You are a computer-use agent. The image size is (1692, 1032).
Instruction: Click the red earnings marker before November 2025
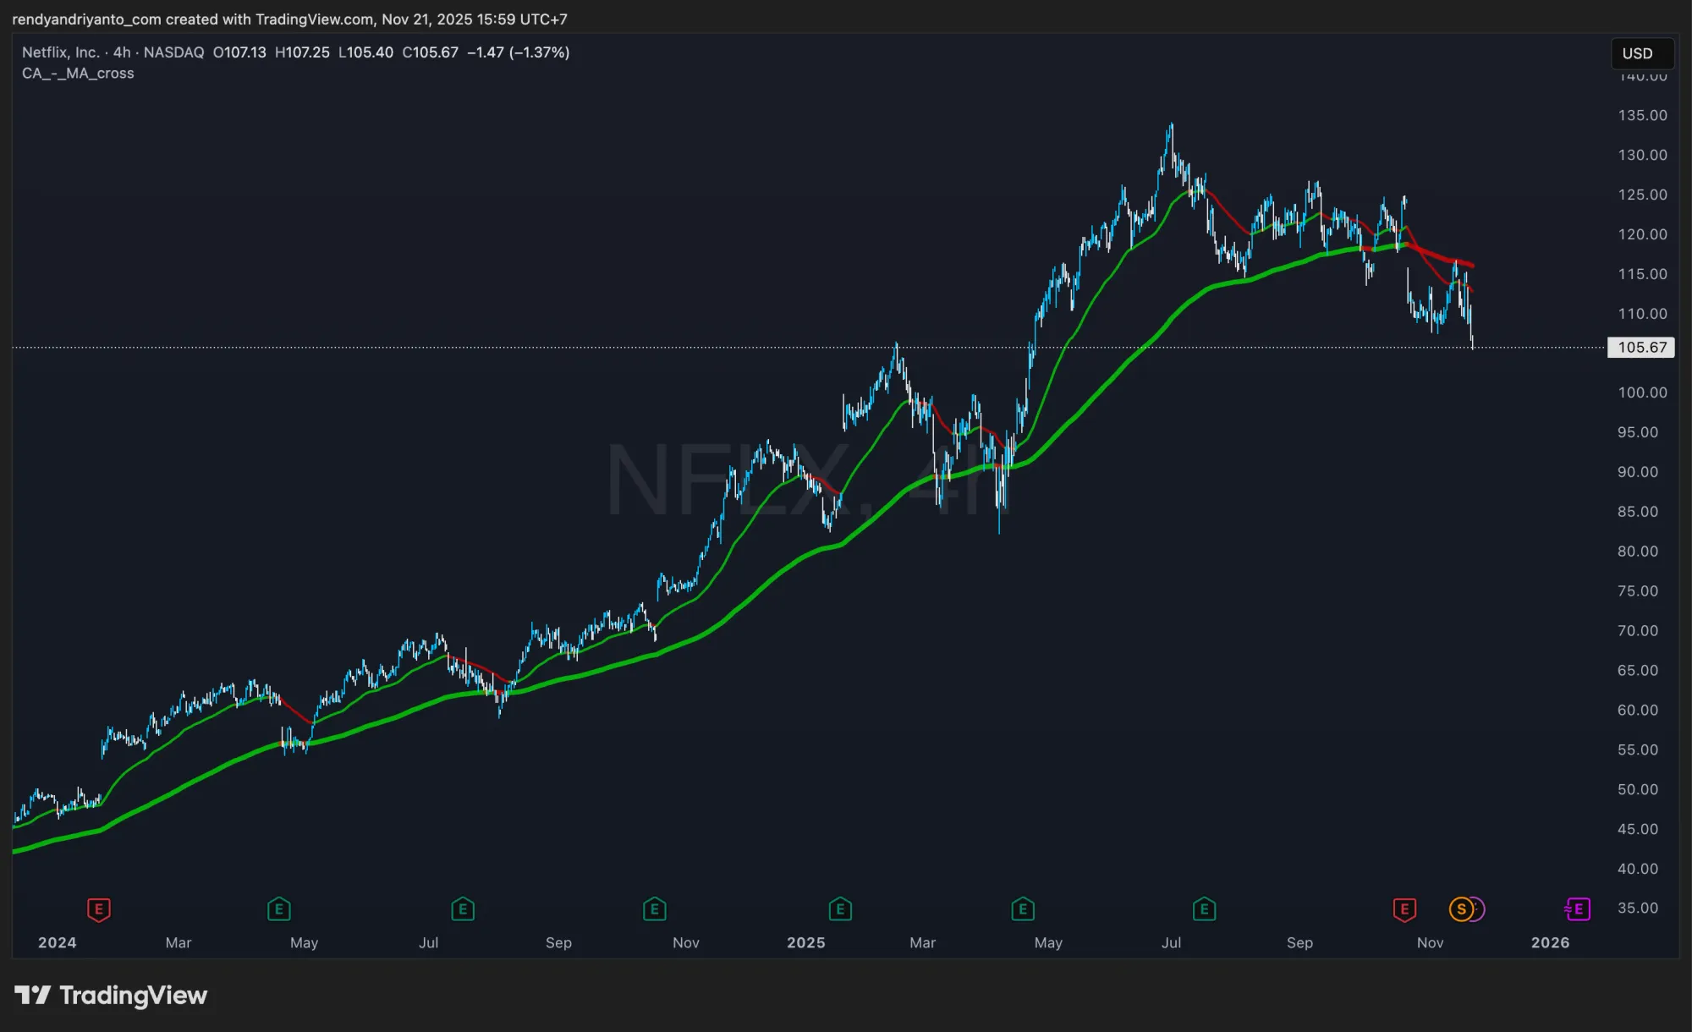[x=1404, y=909]
